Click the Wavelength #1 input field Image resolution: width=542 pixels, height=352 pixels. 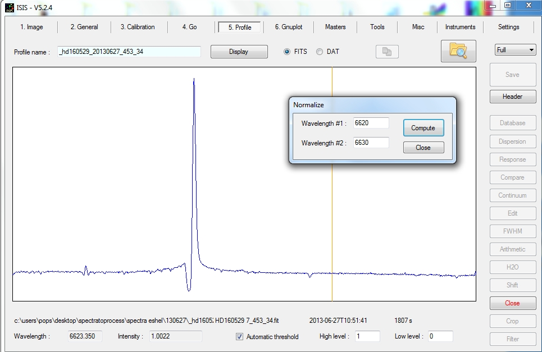371,123
